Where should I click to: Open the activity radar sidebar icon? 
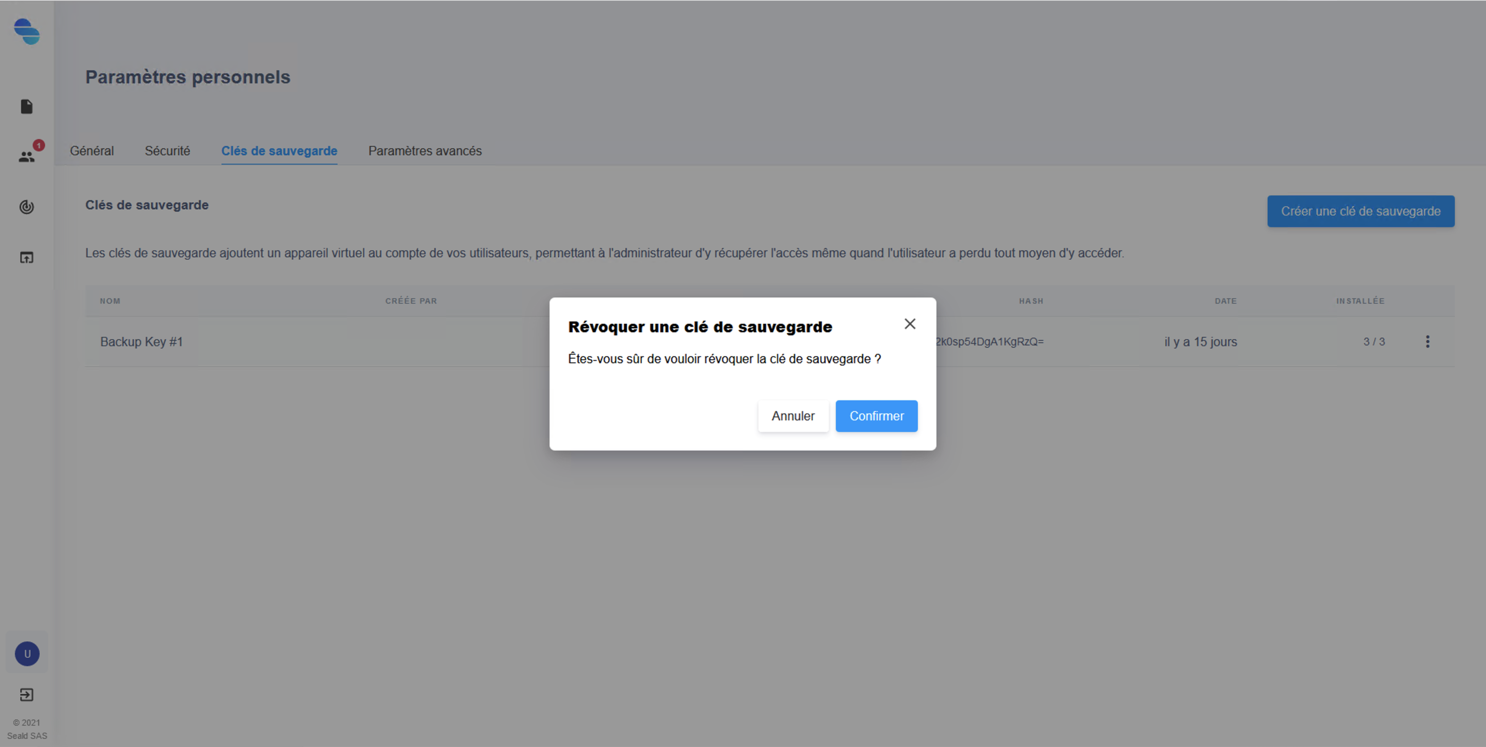(x=26, y=207)
